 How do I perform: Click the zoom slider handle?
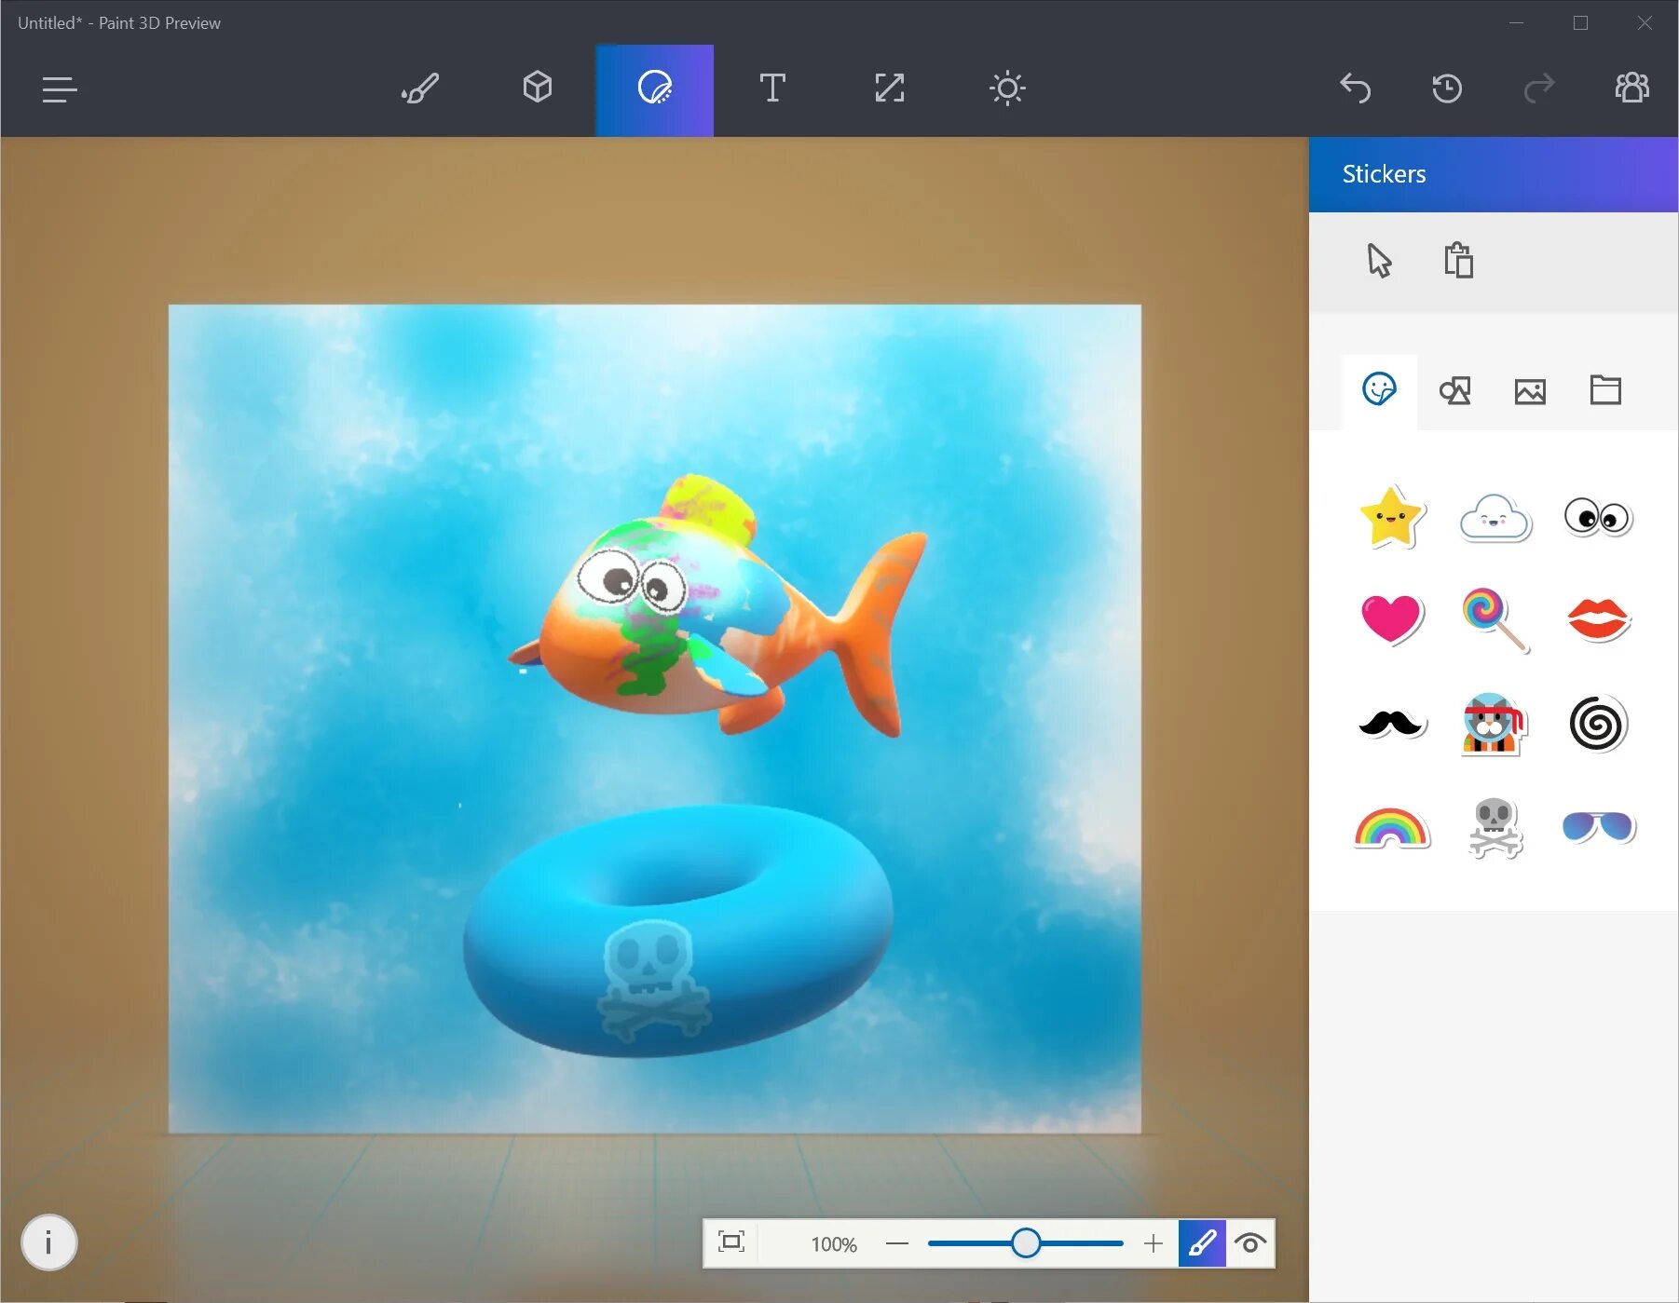click(x=1026, y=1243)
